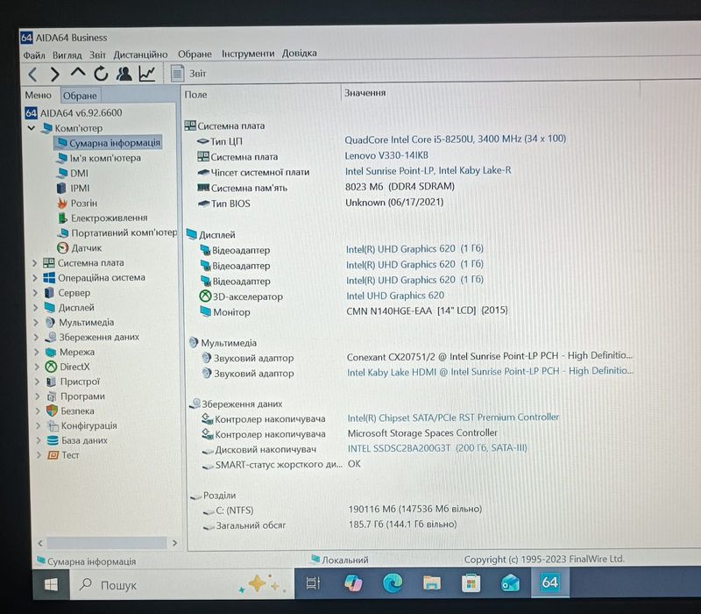The height and width of the screenshot is (614, 701).
Task: Expand the Сервер tree node
Action: pyautogui.click(x=35, y=293)
